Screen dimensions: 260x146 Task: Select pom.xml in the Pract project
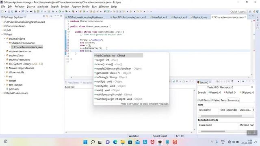[14, 89]
